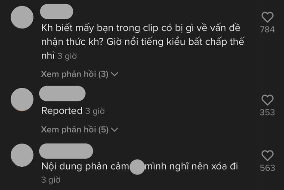Click the 353 like count
Image resolution: width=284 pixels, height=190 pixels.
[267, 112]
